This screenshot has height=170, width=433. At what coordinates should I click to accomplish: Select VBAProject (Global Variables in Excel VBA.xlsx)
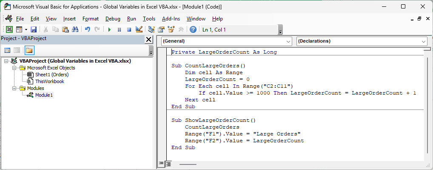[x=75, y=61]
